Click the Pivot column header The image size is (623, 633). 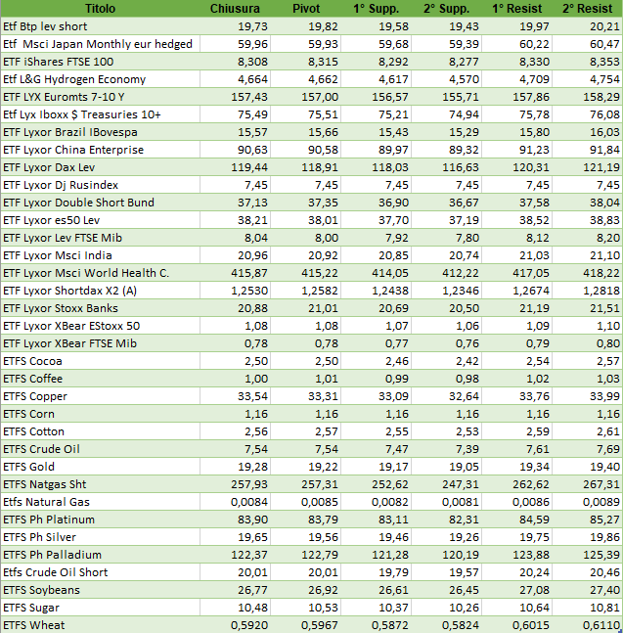click(306, 9)
